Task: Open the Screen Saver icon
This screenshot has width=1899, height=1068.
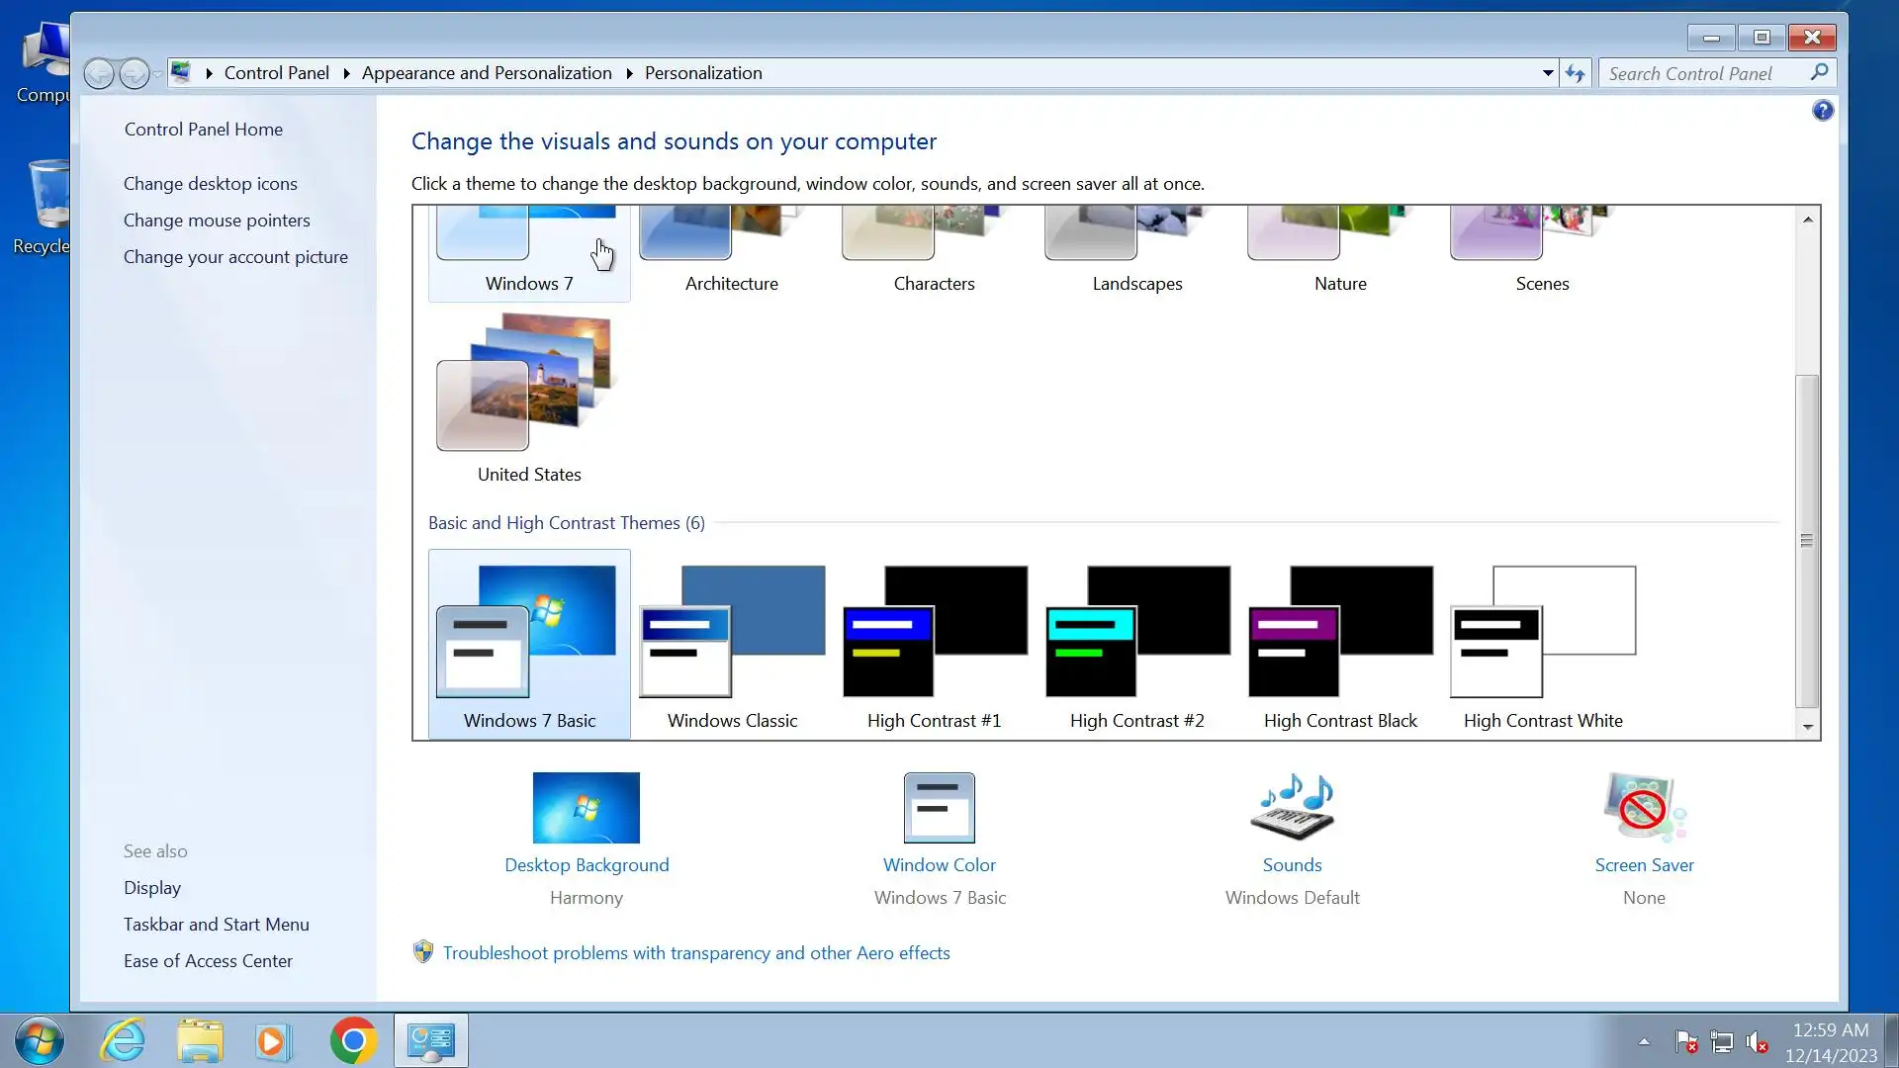Action: coord(1644,808)
